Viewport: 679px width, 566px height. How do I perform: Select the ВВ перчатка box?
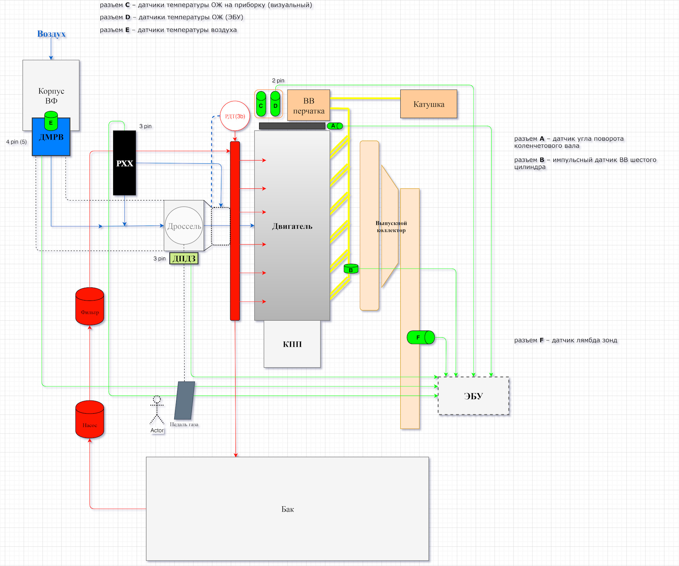coord(309,105)
